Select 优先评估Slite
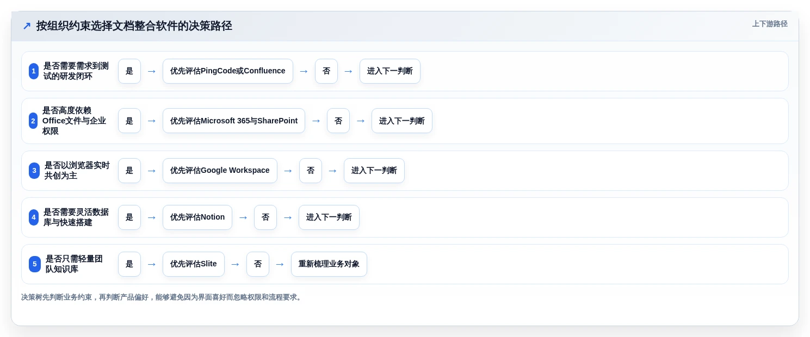Screen dimensions: 810x337 [194, 264]
